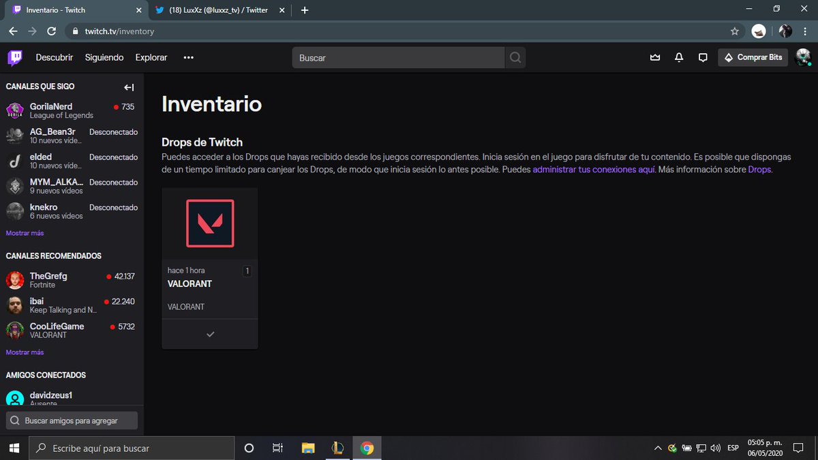Show hidden system tray icons
The width and height of the screenshot is (818, 460).
658,448
